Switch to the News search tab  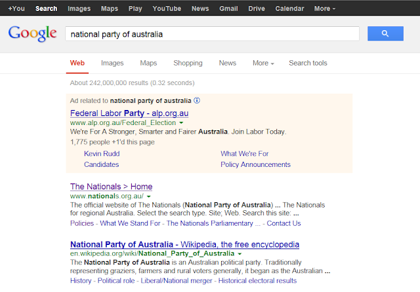[x=228, y=63]
